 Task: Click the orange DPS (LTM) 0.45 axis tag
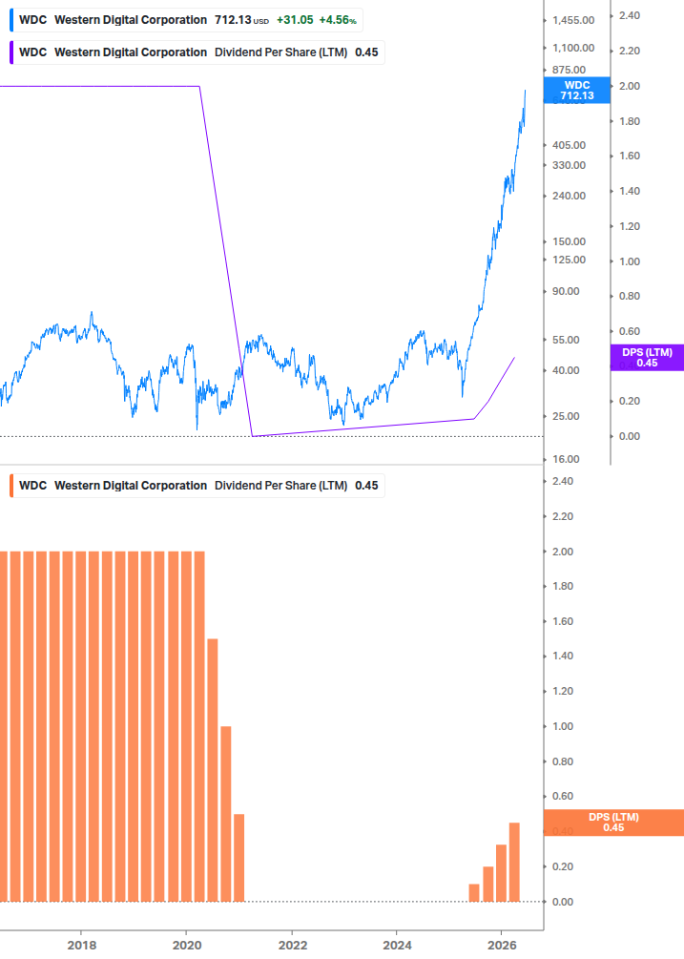click(x=613, y=823)
